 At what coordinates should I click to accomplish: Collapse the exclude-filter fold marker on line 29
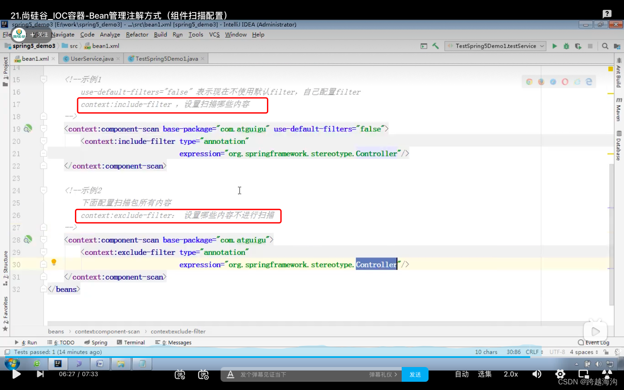(43, 252)
